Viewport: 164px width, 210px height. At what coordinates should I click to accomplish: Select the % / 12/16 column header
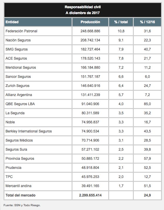[x=147, y=22]
